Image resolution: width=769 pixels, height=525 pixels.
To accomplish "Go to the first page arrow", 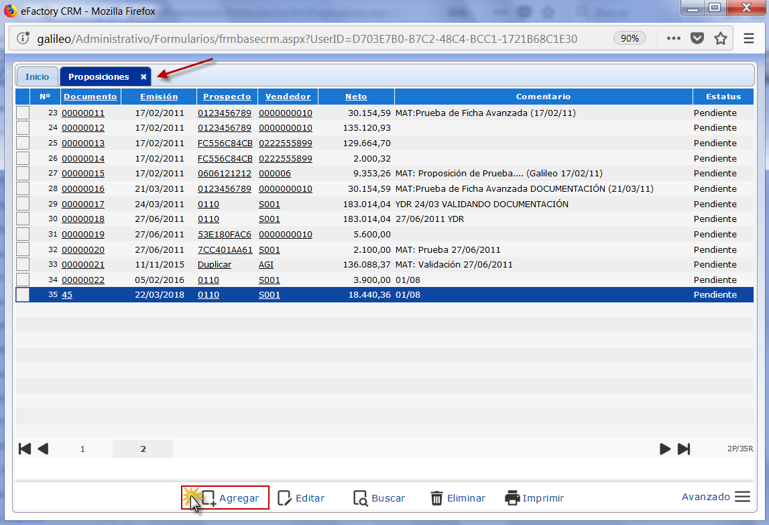I will click(x=25, y=449).
